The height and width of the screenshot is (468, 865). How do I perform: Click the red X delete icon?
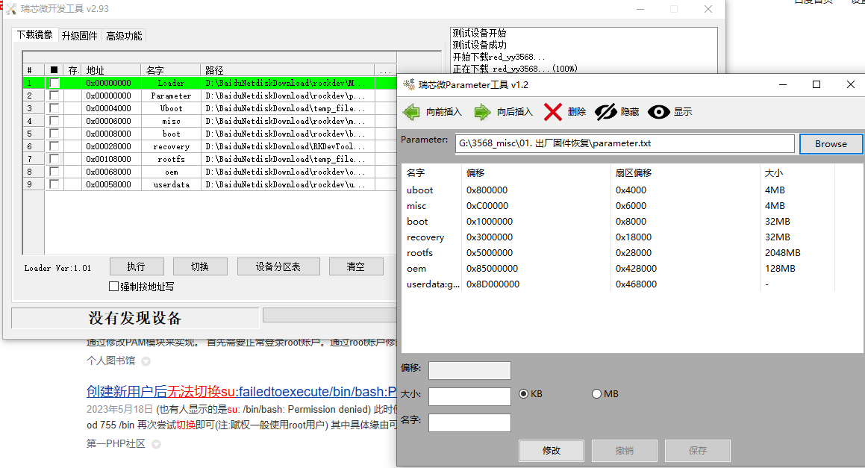coord(553,112)
